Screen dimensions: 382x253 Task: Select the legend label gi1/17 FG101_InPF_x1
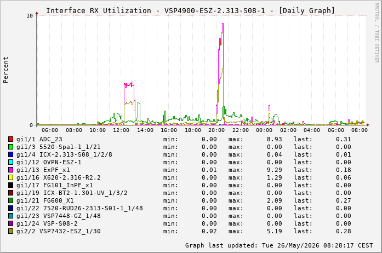click(55, 185)
